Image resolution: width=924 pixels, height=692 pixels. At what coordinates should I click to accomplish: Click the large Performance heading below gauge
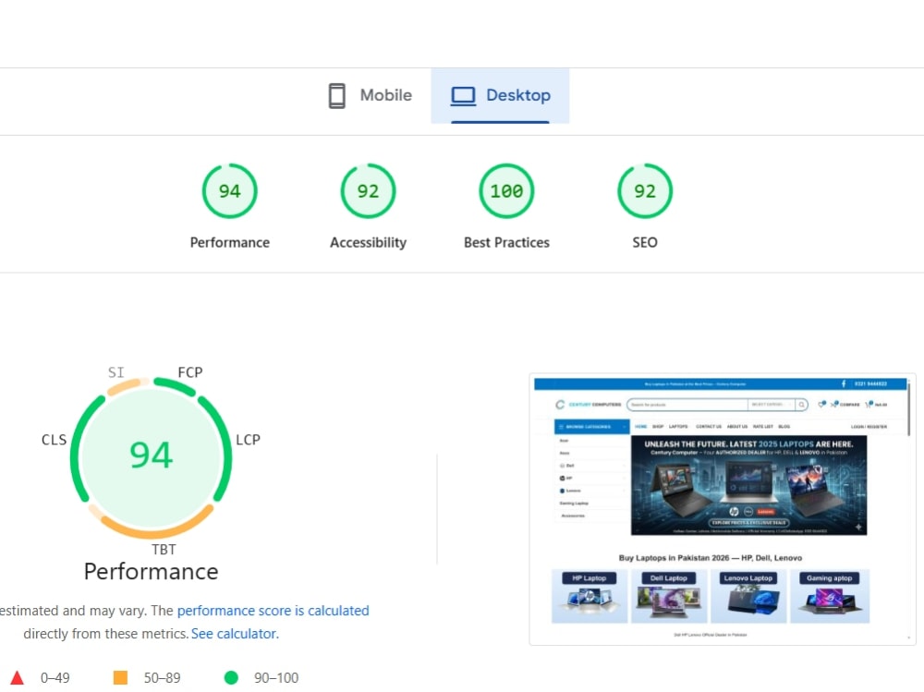(151, 572)
